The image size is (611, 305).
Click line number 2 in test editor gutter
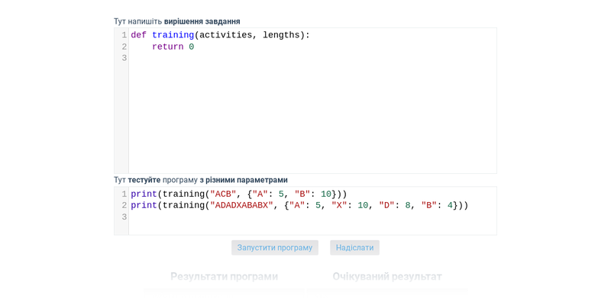tap(124, 206)
